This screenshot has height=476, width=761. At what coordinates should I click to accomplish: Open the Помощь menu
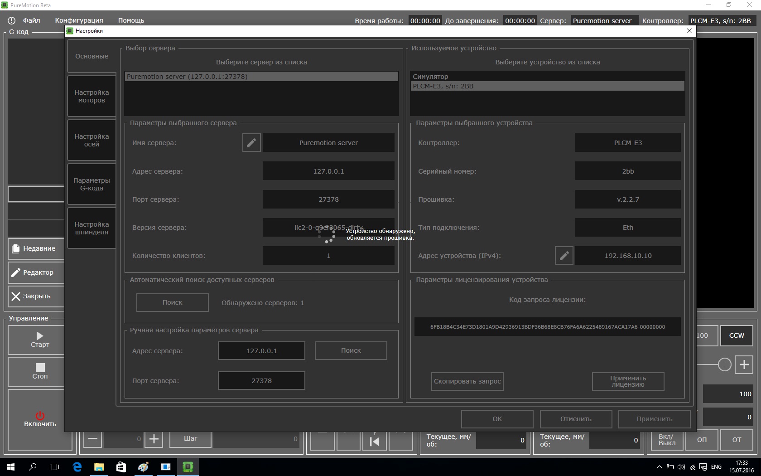pos(131,20)
